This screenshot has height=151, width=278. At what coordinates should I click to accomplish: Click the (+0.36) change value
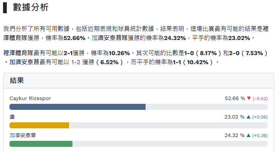click(260, 135)
